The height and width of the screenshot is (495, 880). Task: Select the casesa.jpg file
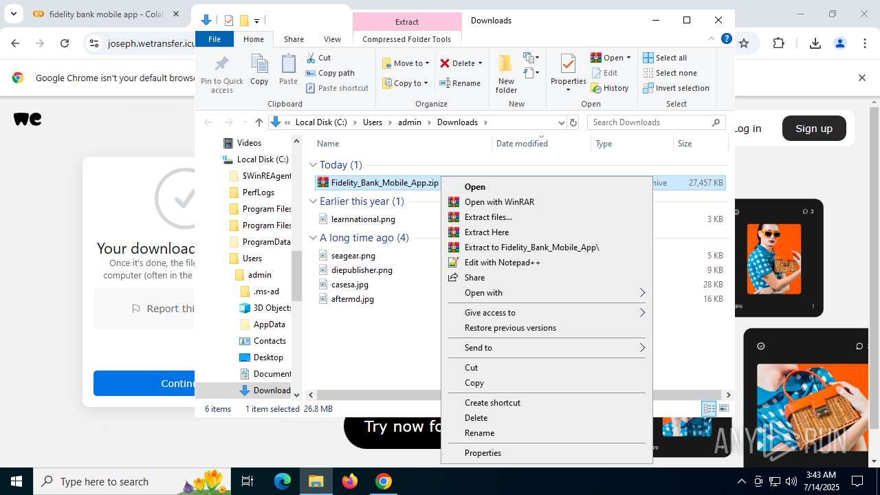point(349,285)
